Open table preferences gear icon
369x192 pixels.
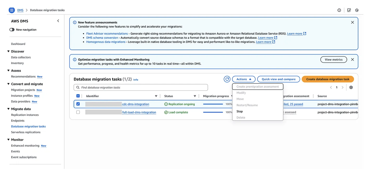(x=351, y=87)
